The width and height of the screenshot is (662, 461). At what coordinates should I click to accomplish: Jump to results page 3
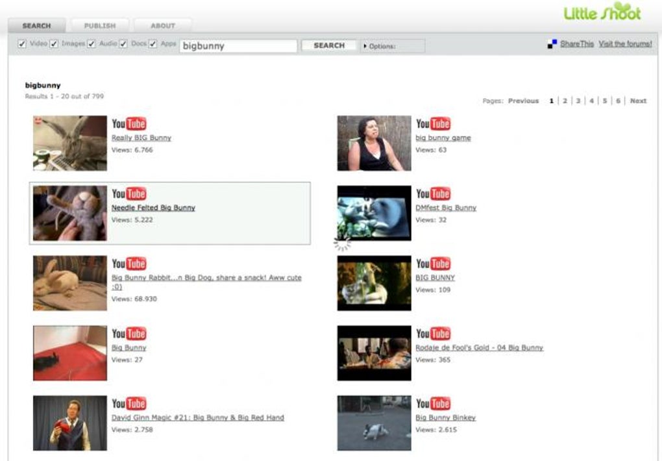[x=578, y=101]
